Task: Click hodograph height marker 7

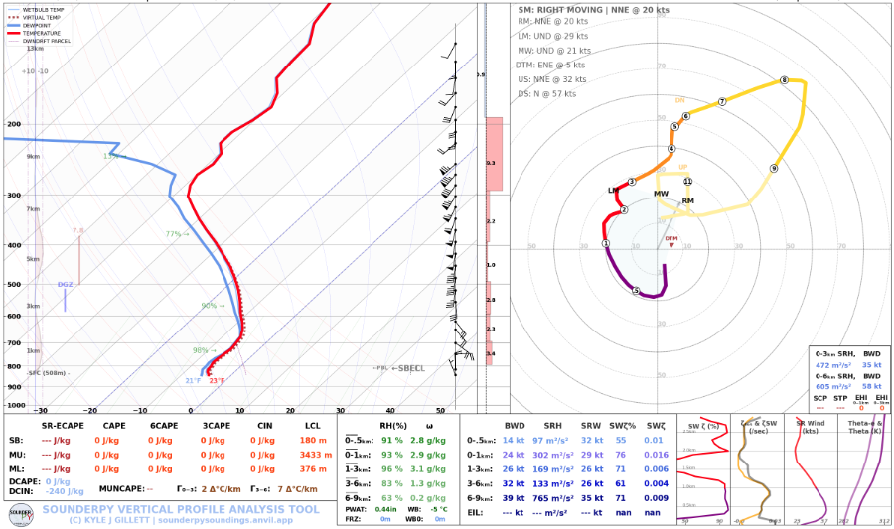Action: coord(722,102)
